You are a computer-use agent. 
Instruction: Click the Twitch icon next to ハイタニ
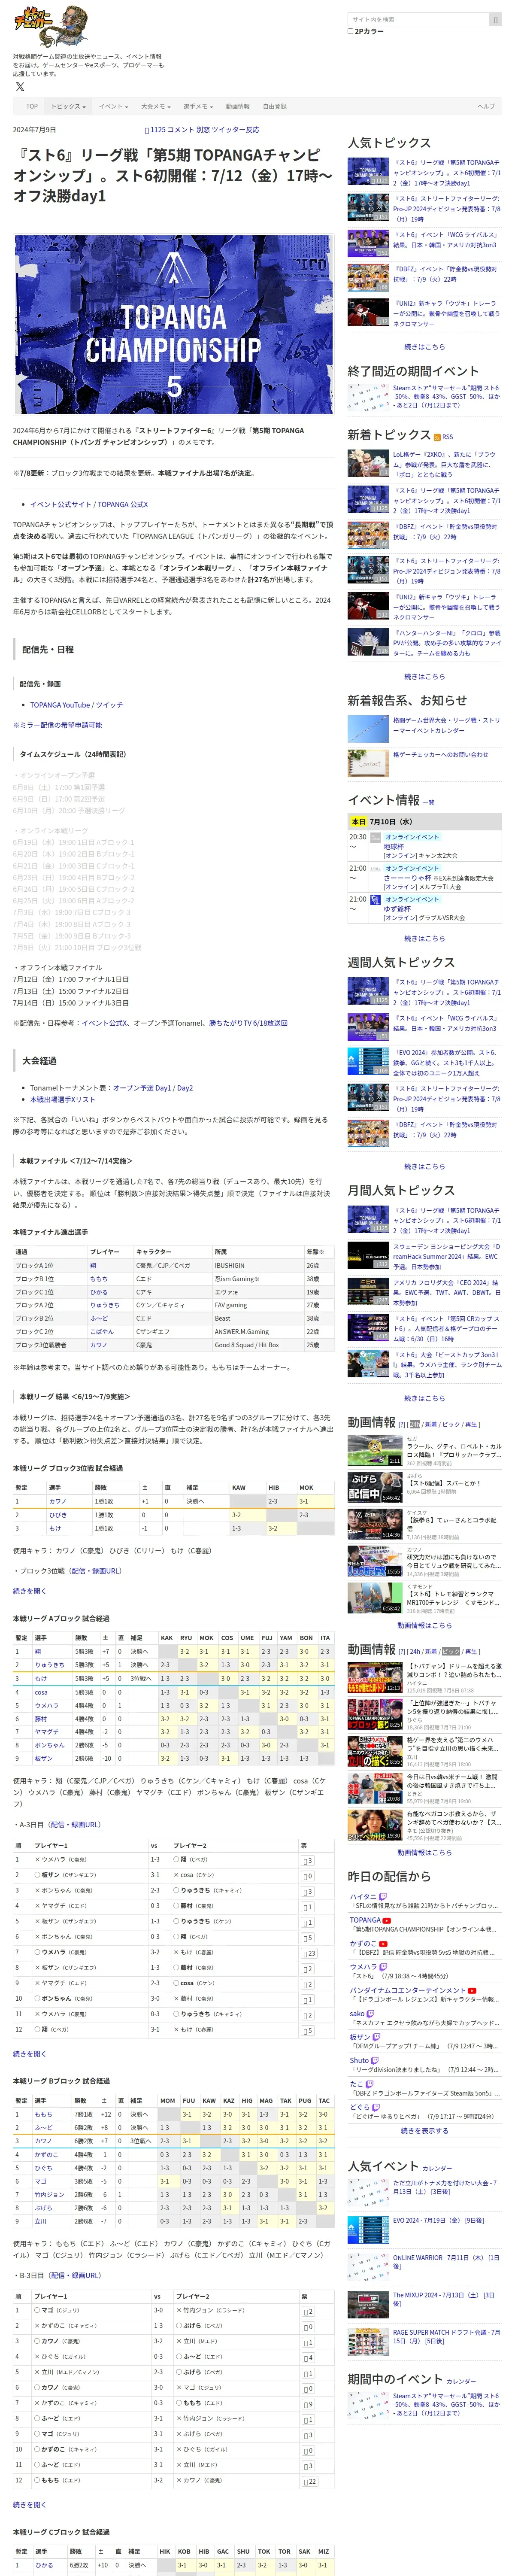(x=383, y=1896)
